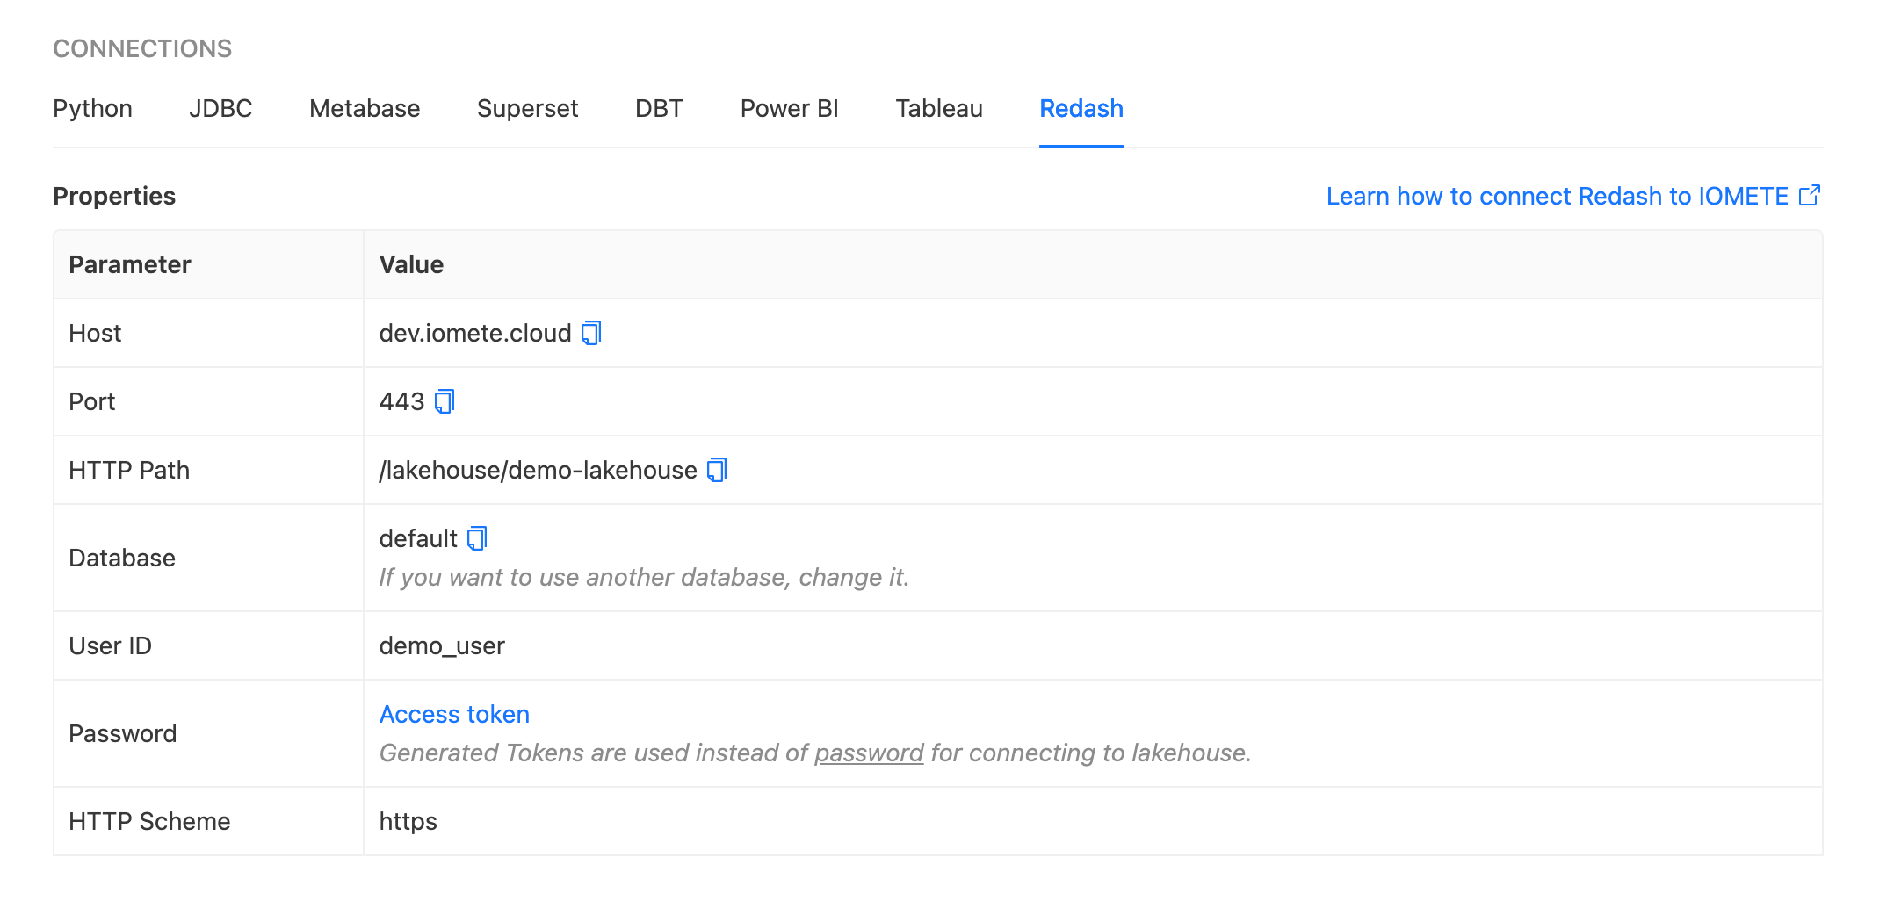Image resolution: width=1894 pixels, height=901 pixels.
Task: Click the Password parameter label
Action: click(x=123, y=734)
